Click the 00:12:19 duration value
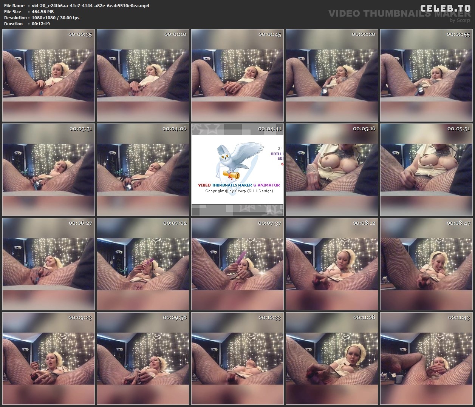 [x=41, y=24]
